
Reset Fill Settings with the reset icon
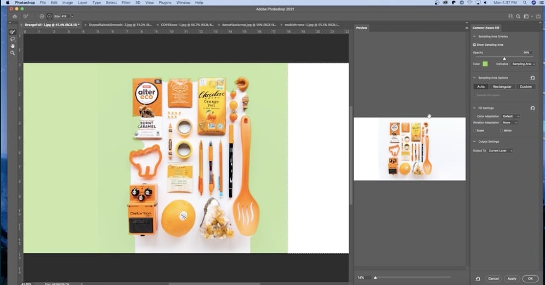(x=532, y=108)
